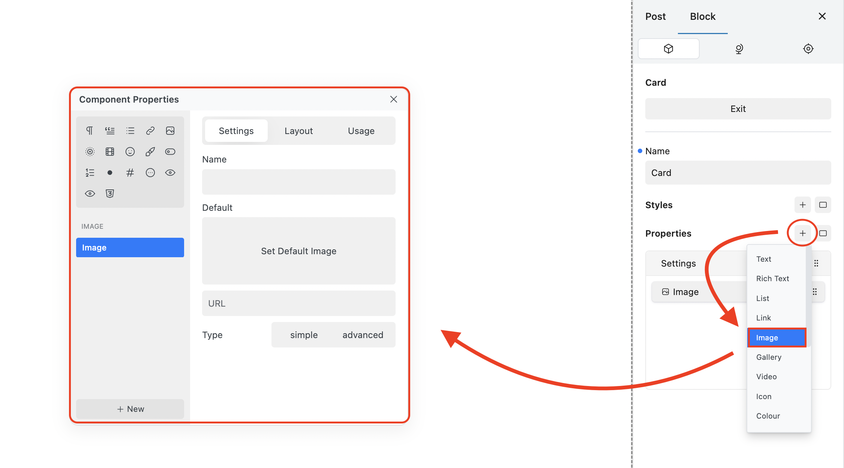The image size is (844, 468).
Task: Set image Type to advanced
Action: 363,335
